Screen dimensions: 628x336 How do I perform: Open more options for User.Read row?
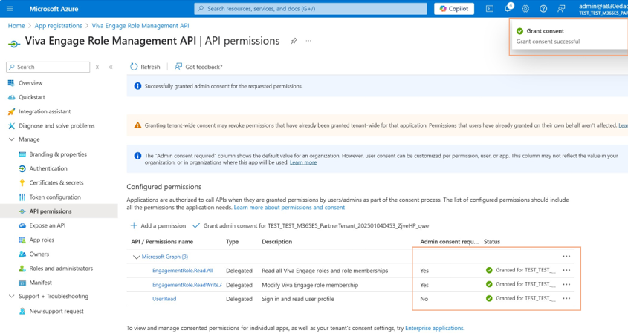(x=566, y=298)
